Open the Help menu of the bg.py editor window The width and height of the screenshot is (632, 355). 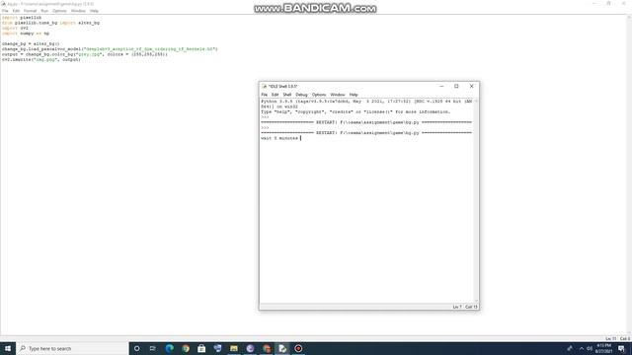[x=94, y=11]
